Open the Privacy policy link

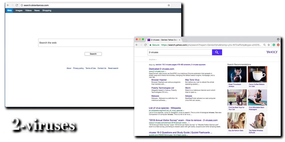click(78, 68)
